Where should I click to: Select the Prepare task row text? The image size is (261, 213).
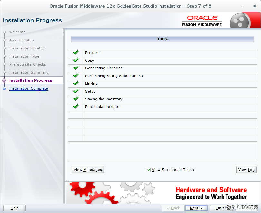pos(92,53)
